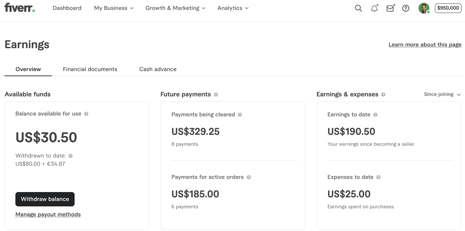Open the messages inbox envelope
The width and height of the screenshot is (465, 231).
pyautogui.click(x=390, y=8)
